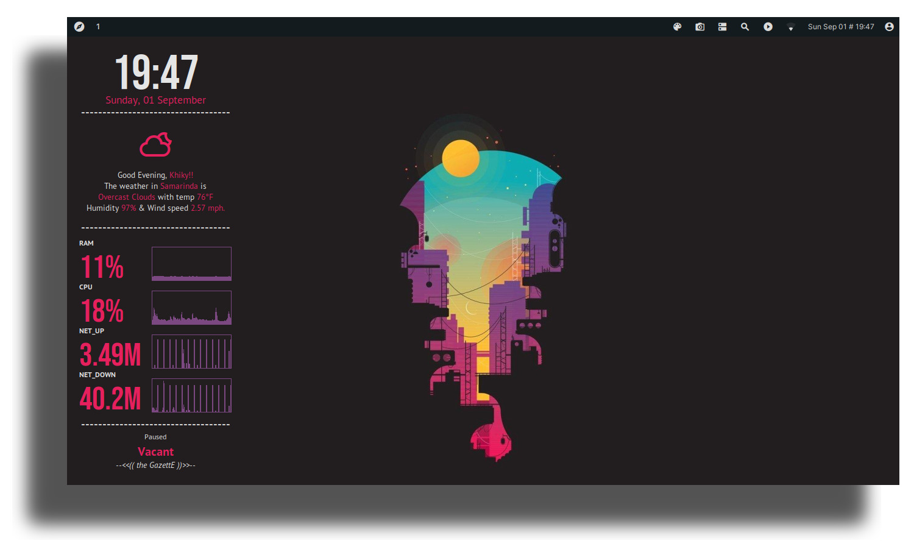The width and height of the screenshot is (914, 552).
Task: Click the NET_DOWN download graph
Action: pos(191,395)
